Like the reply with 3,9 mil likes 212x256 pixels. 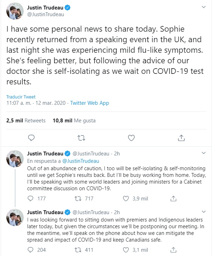point(125,198)
